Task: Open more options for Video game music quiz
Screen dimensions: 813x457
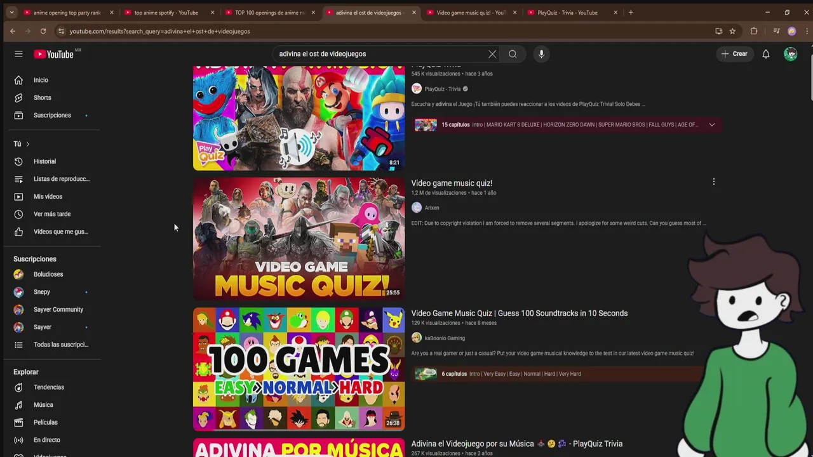Action: pyautogui.click(x=714, y=182)
